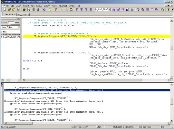The width and height of the screenshot is (174, 129).
Task: Click the output pane vertical scrollbar thumb
Action: point(172,101)
